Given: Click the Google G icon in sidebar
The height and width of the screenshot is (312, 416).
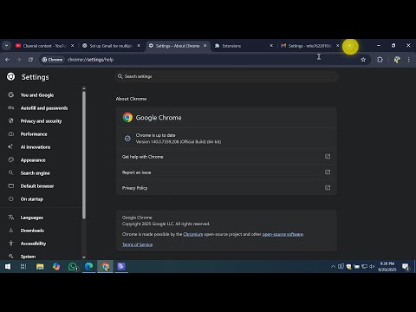Looking at the screenshot, I should [11, 94].
